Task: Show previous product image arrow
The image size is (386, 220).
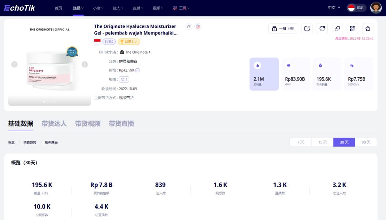Action: [x=15, y=64]
